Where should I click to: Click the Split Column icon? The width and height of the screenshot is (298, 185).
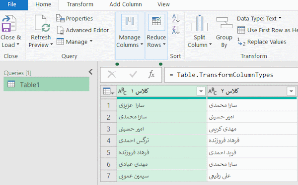pos(200,23)
